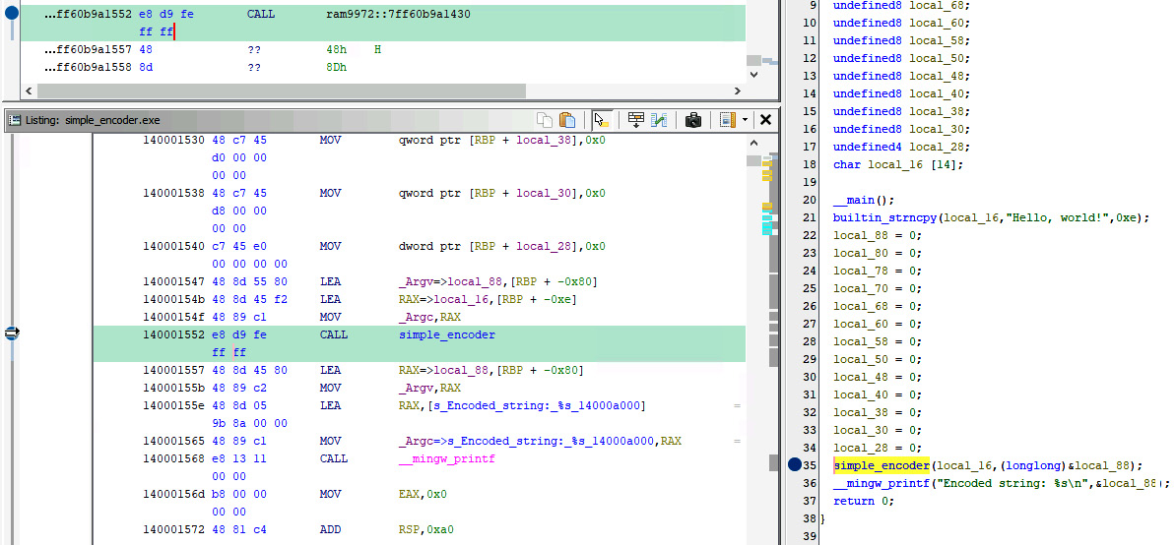This screenshot has width=1176, height=545.
Task: Click 'undefined4 local_28;' declaration line
Action: click(x=902, y=147)
